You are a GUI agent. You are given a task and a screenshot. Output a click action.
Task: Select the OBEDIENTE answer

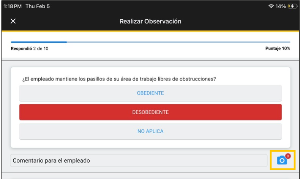[150, 93]
